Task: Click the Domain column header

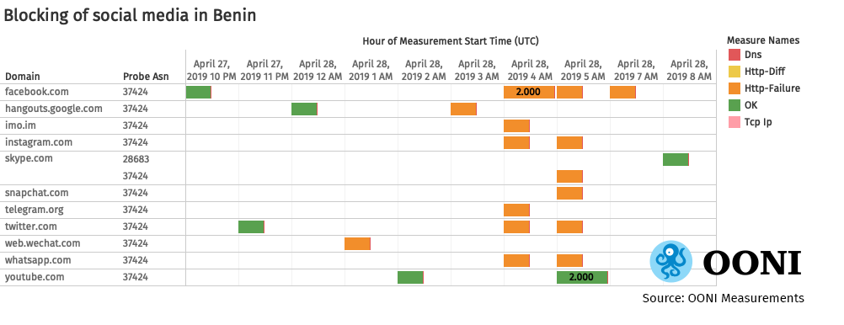Action: tap(23, 77)
